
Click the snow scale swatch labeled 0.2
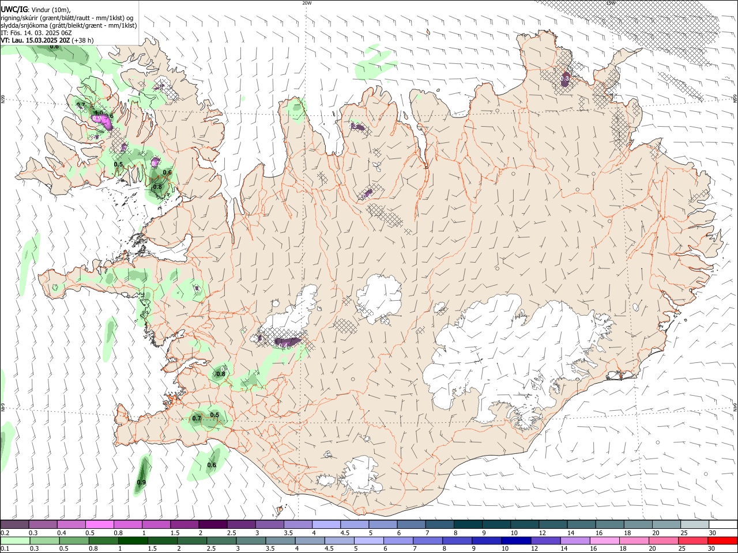click(14, 524)
